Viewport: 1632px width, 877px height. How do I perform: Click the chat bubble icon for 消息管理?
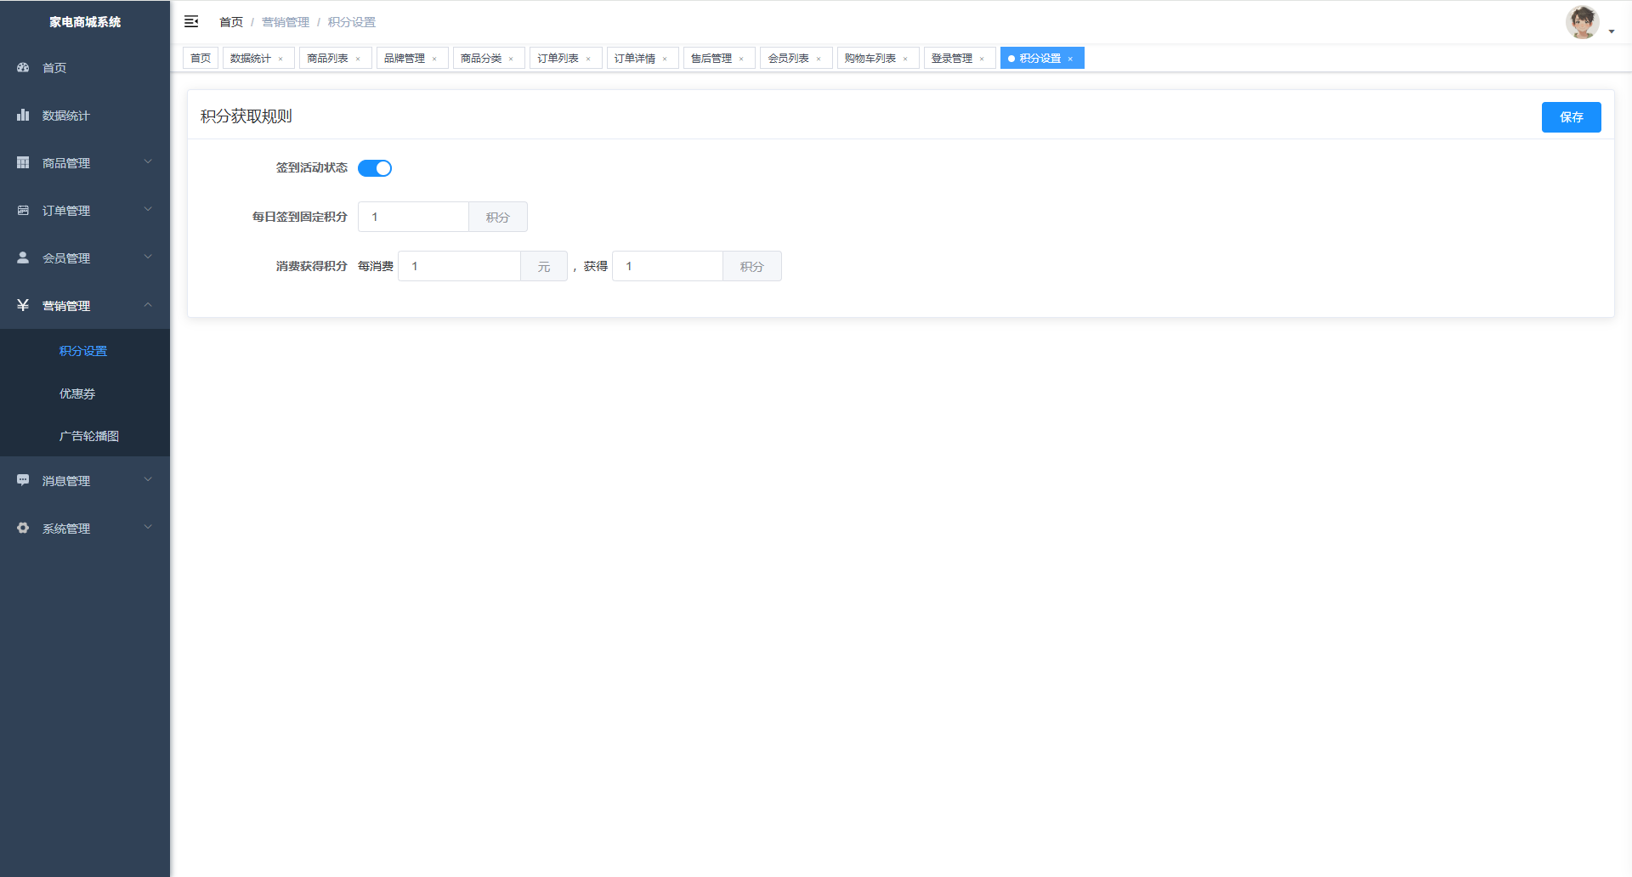[x=23, y=480]
